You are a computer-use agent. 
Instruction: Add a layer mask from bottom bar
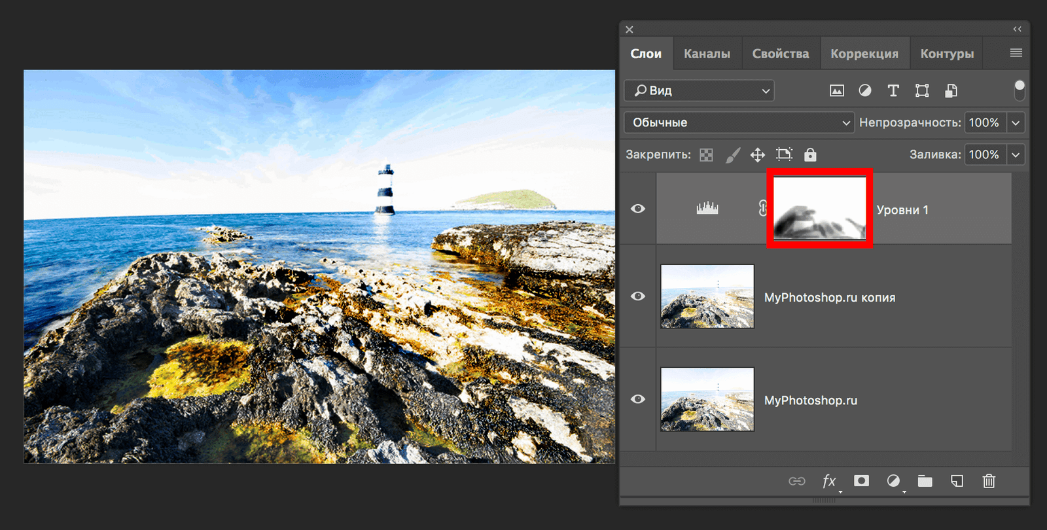pos(861,481)
